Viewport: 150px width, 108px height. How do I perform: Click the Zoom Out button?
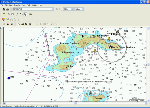coord(60,9)
